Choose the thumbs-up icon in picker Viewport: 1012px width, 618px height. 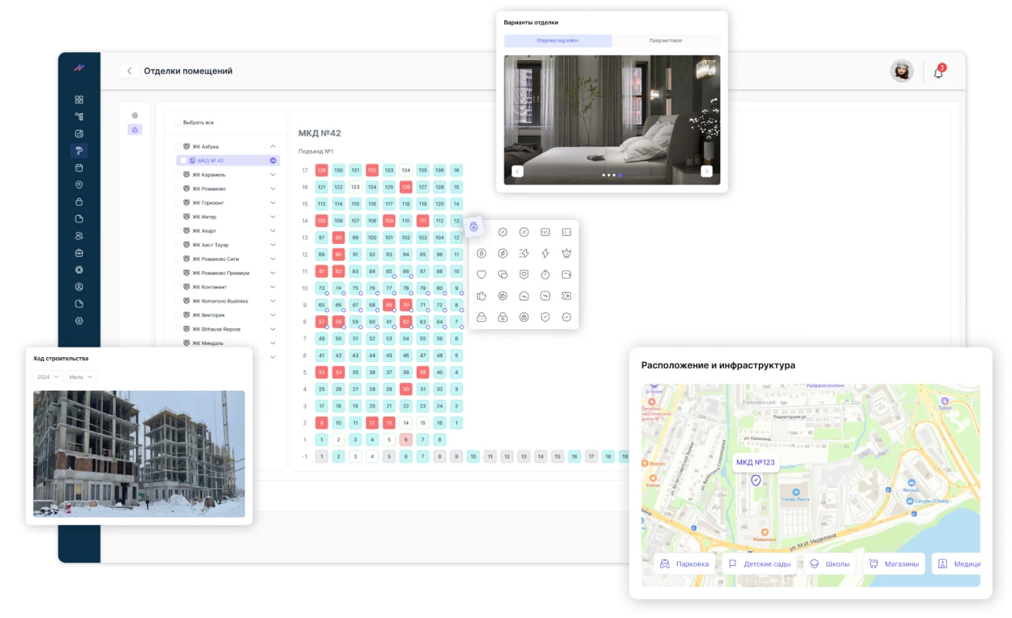(x=481, y=296)
